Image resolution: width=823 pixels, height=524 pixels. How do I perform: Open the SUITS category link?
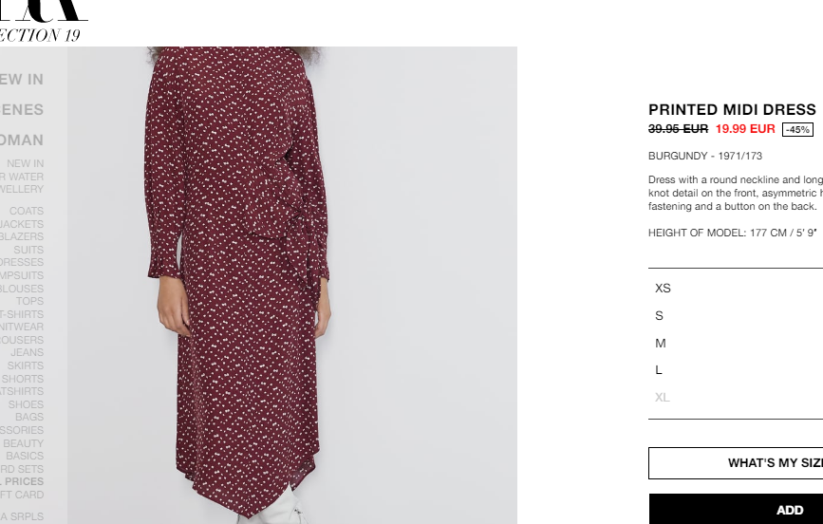pos(28,250)
